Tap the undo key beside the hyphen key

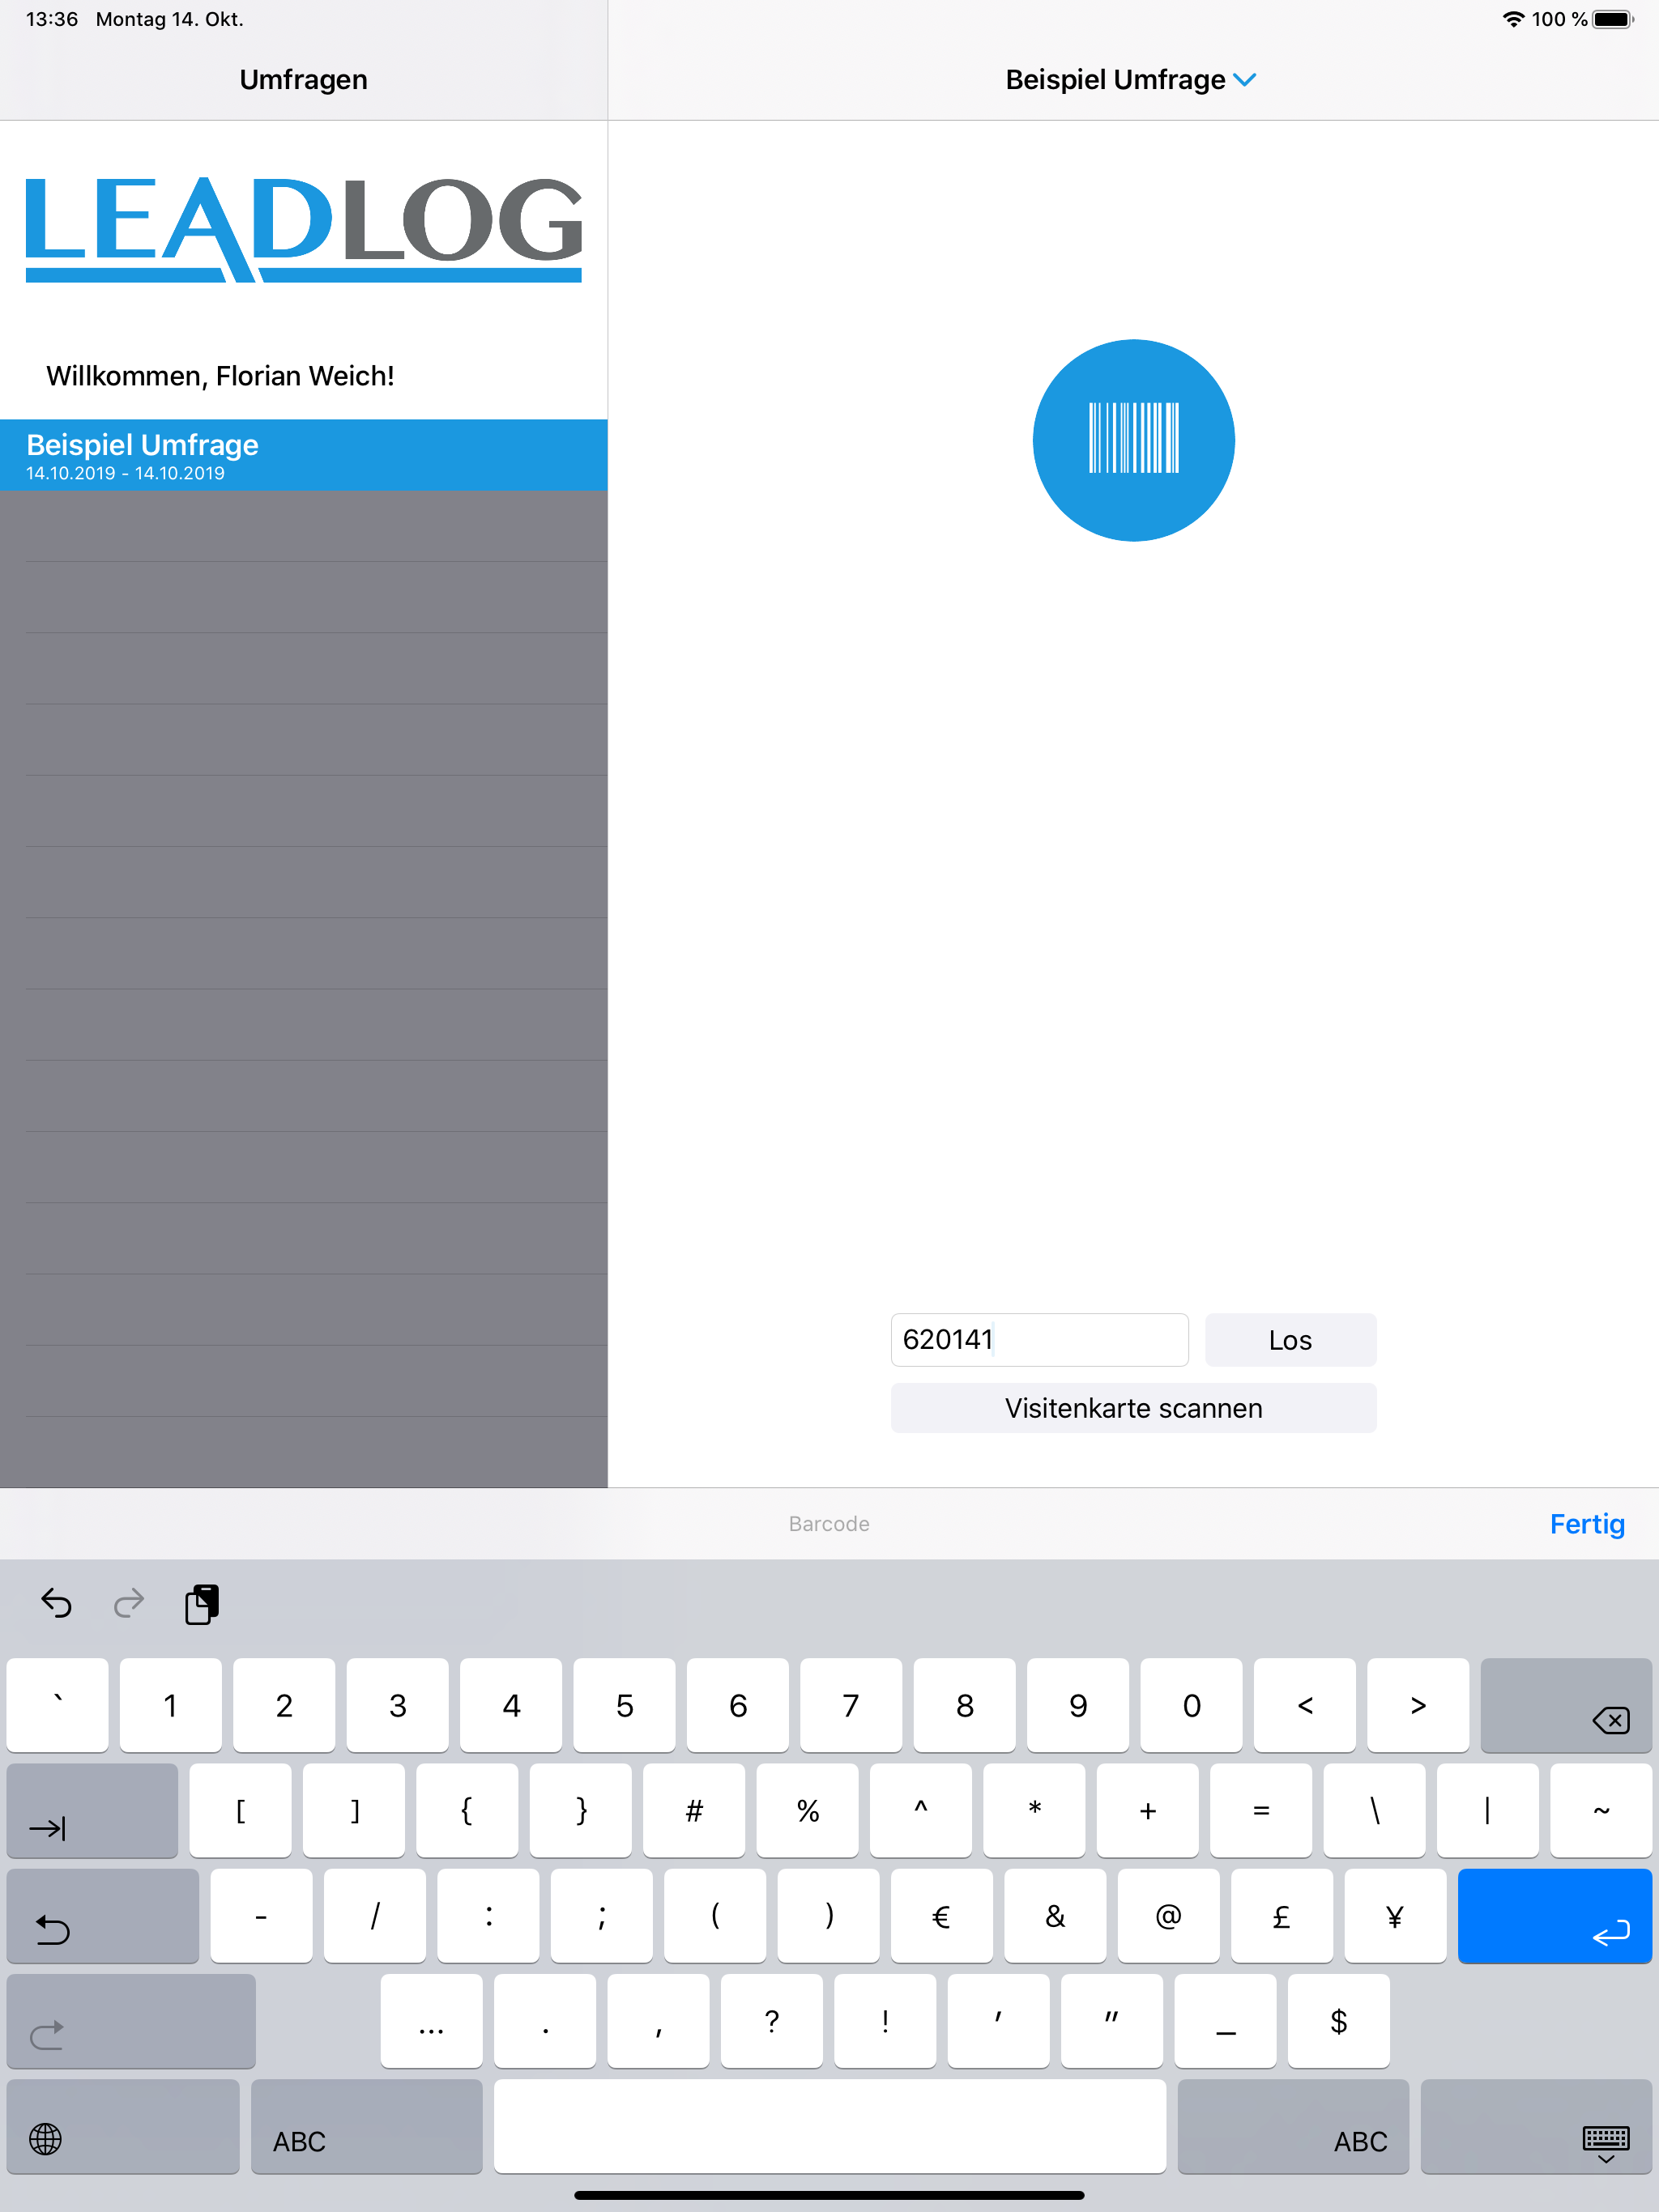[x=103, y=1916]
